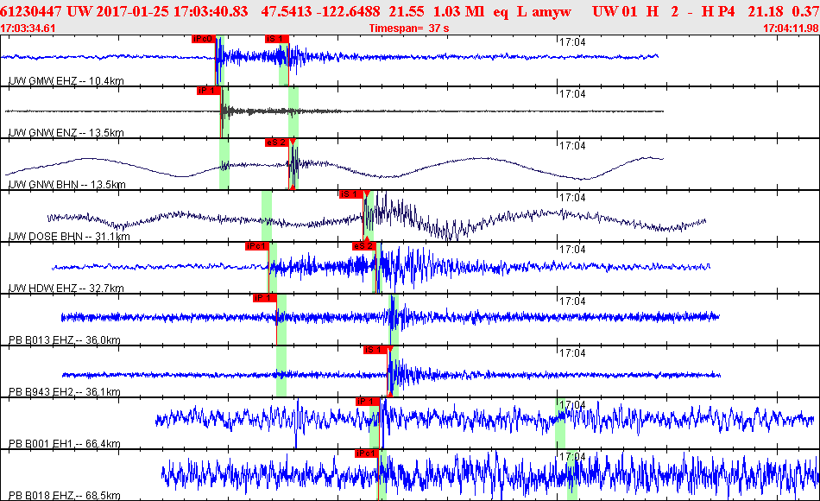The width and height of the screenshot is (820, 501).
Task: Click the H P4 label in header
Action: 717,11
